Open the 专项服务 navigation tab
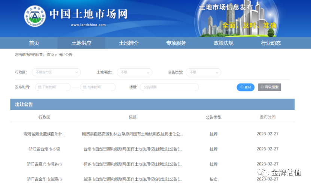This screenshot has width=311, height=186. 176,43
